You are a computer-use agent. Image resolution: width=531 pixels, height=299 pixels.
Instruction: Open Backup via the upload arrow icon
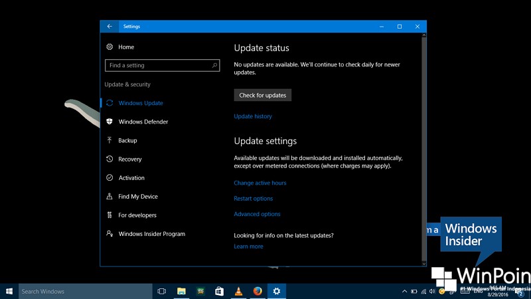tap(110, 140)
